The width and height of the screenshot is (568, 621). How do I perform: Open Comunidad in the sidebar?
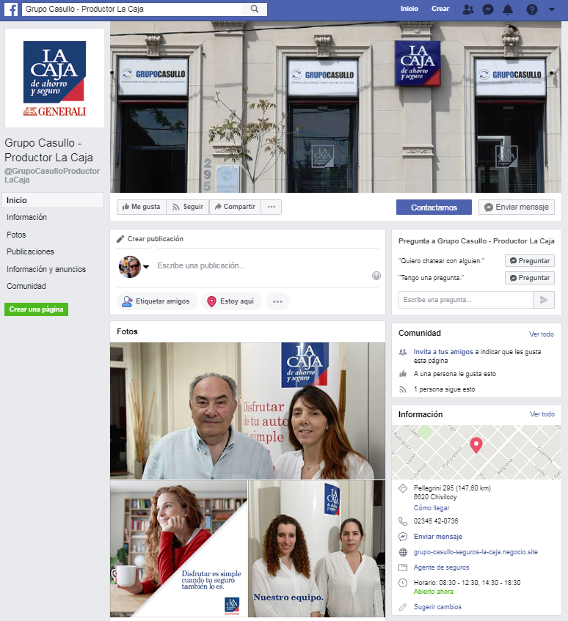(26, 286)
